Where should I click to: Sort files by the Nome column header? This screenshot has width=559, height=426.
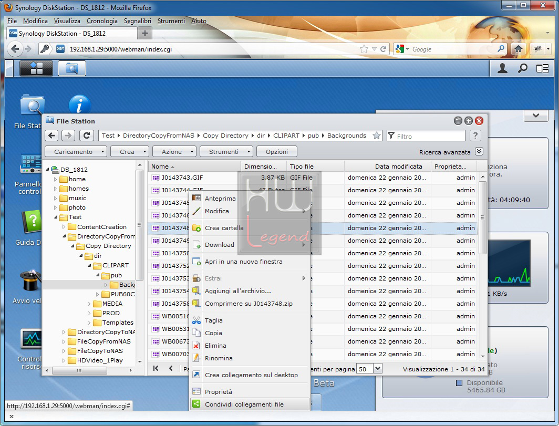(x=194, y=167)
